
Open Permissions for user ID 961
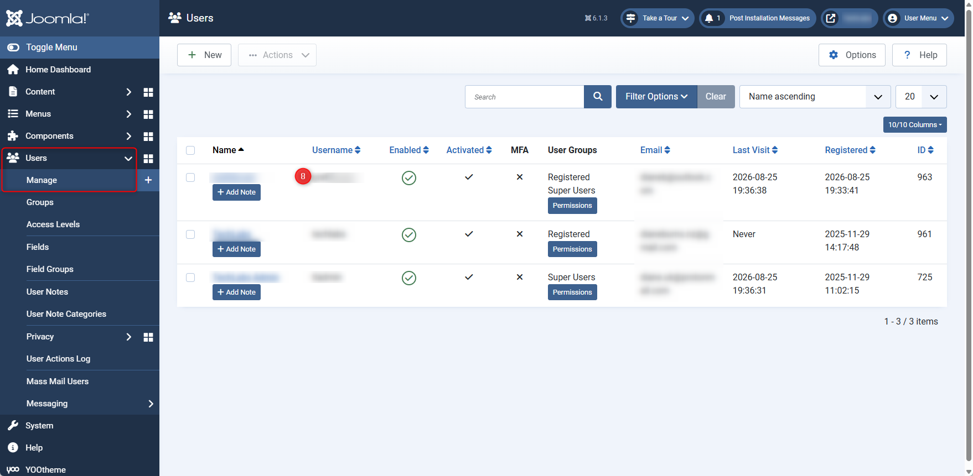pyautogui.click(x=572, y=249)
